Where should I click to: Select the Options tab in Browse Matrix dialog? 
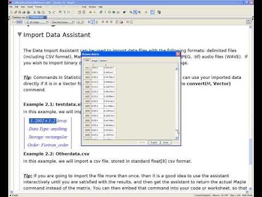tap(103, 61)
